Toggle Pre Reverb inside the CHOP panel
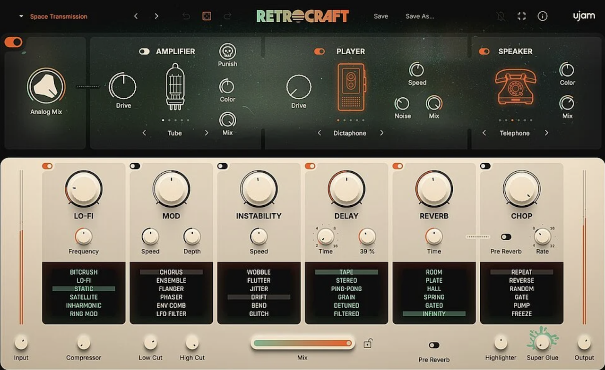Viewport: 605px width, 370px height. tap(506, 237)
